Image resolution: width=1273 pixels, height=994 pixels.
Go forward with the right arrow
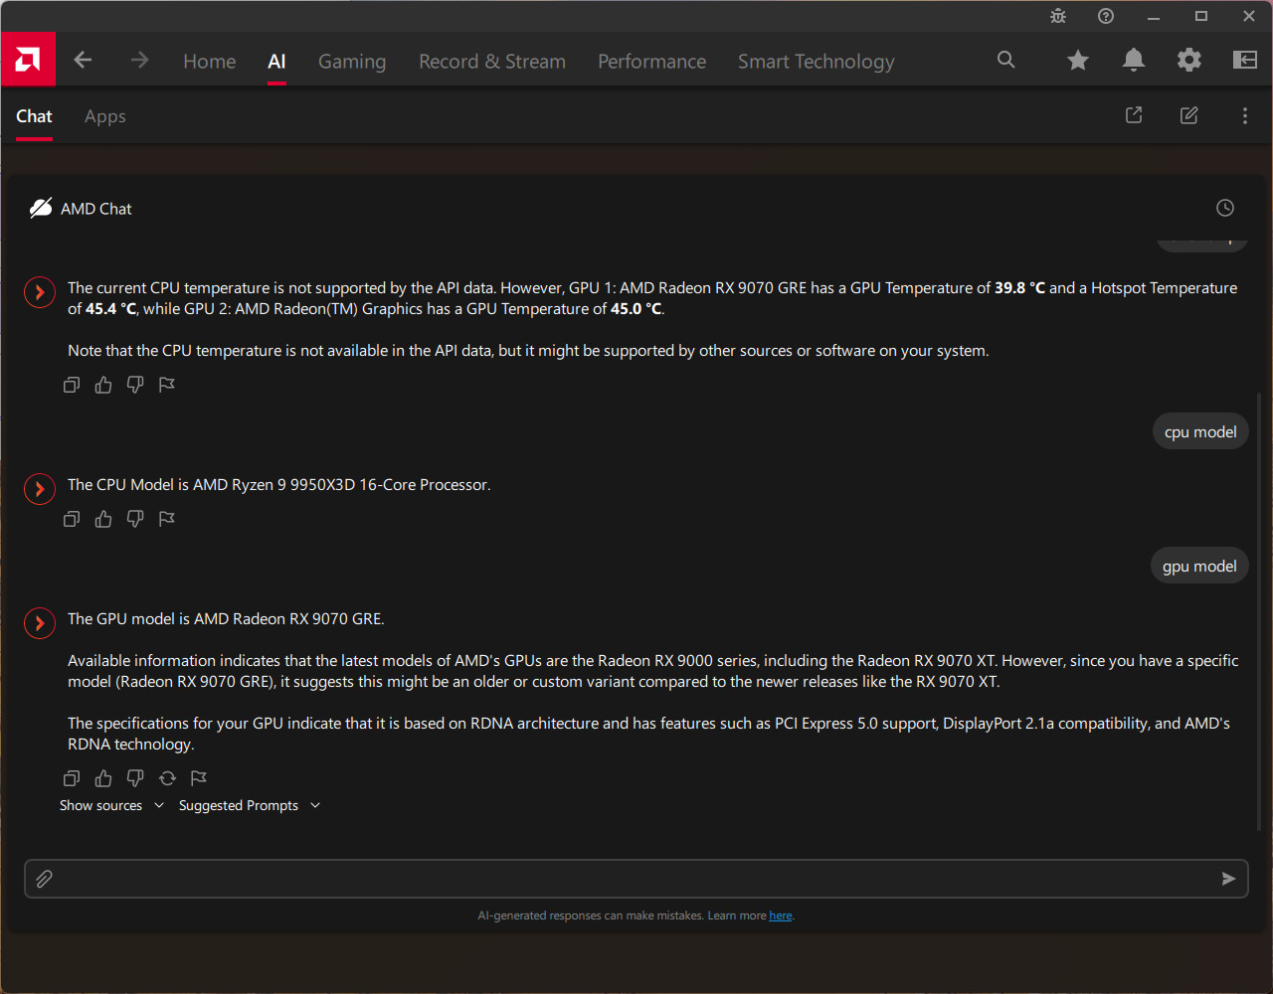[139, 61]
